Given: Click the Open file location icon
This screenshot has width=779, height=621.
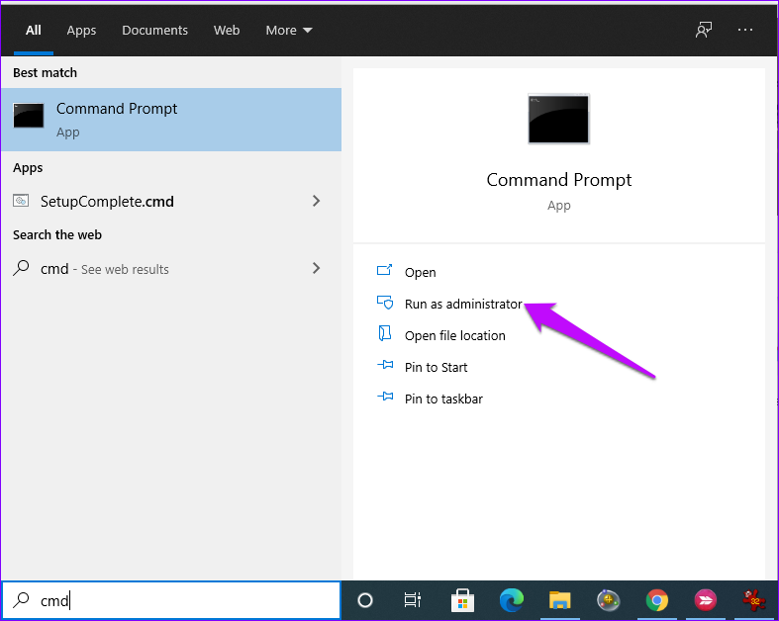Looking at the screenshot, I should pos(384,333).
